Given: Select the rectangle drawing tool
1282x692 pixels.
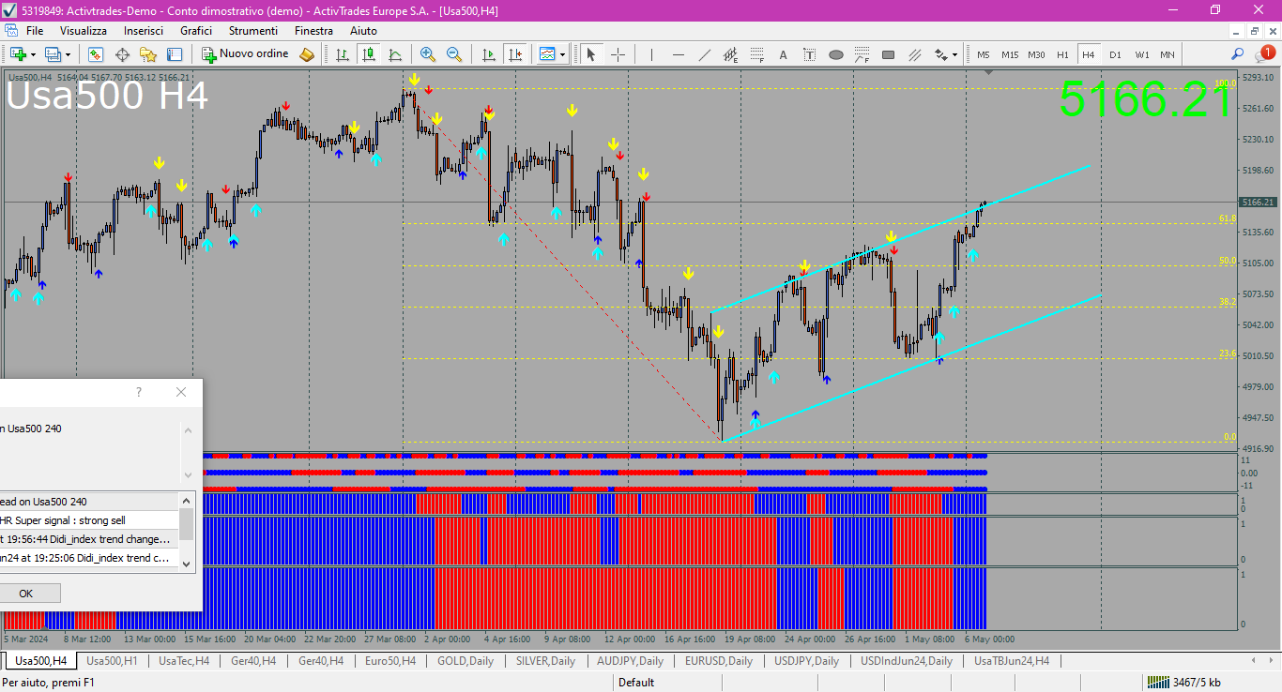Looking at the screenshot, I should click(x=888, y=54).
